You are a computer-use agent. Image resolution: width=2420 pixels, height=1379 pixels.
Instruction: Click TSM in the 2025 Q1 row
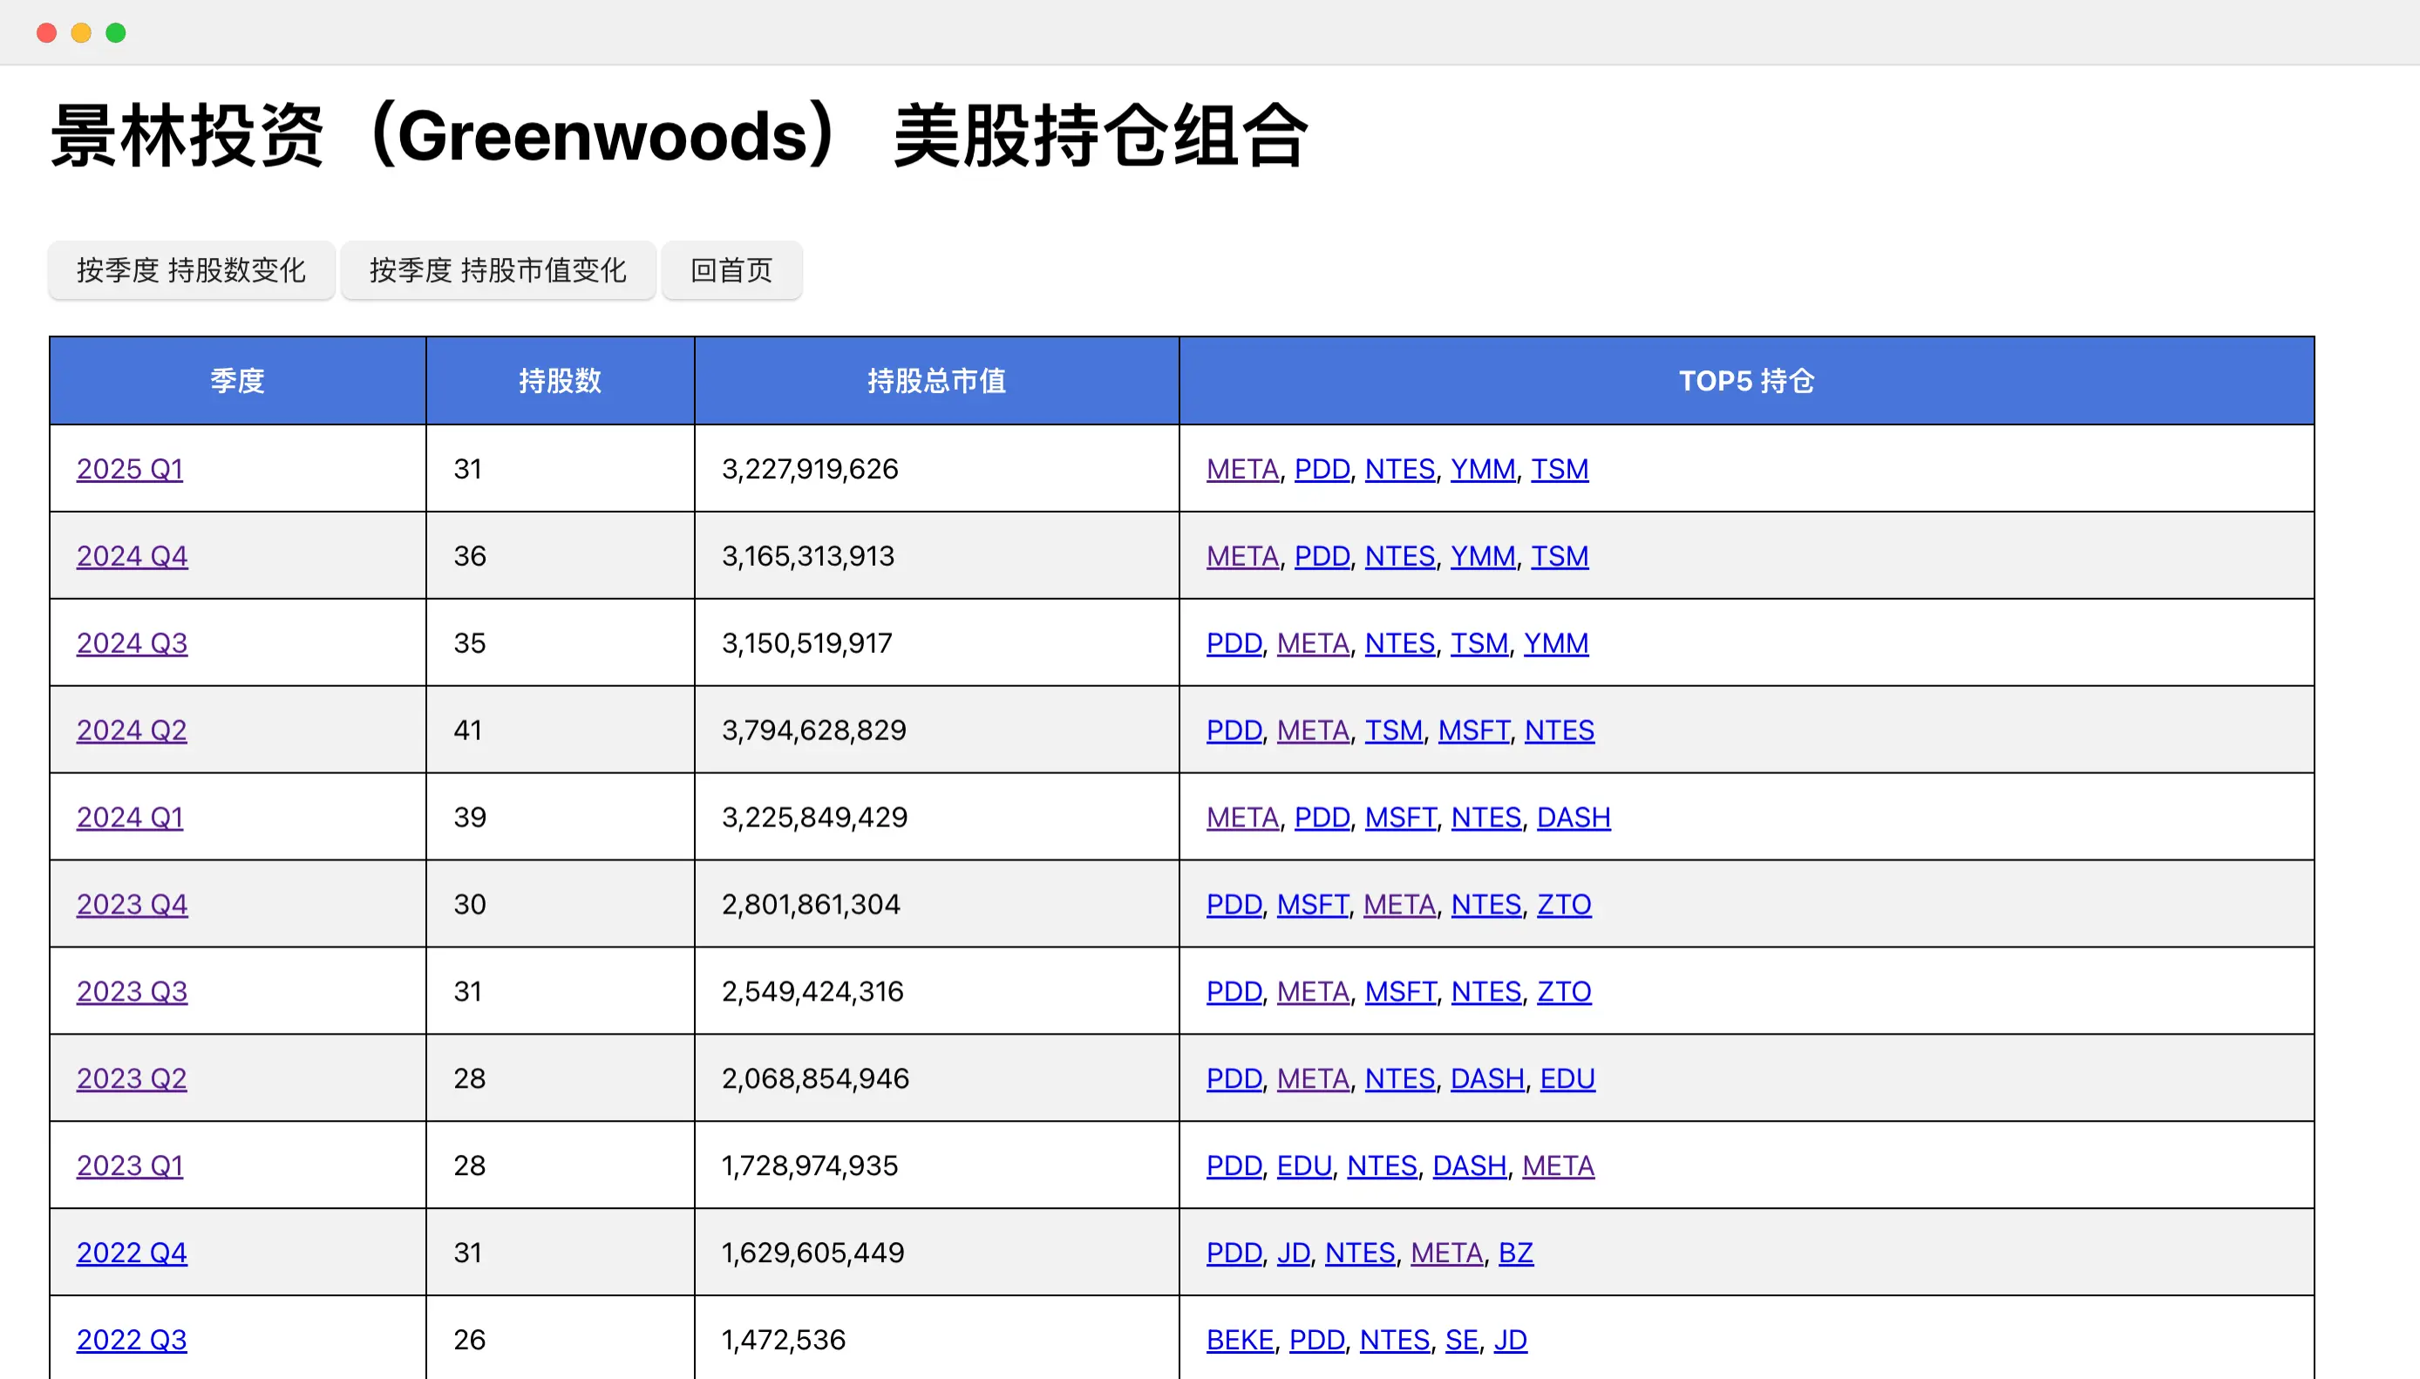pyautogui.click(x=1560, y=469)
